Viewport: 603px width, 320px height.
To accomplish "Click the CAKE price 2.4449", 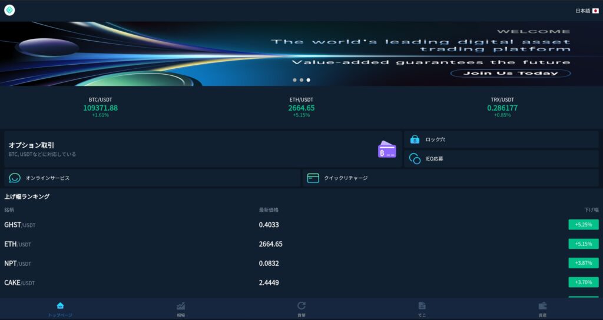I will click(x=269, y=282).
